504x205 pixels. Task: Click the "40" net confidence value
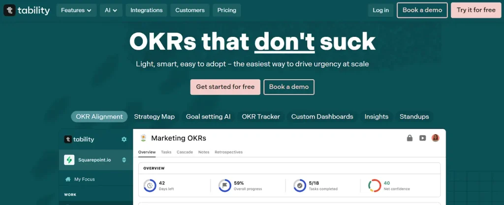(387, 183)
